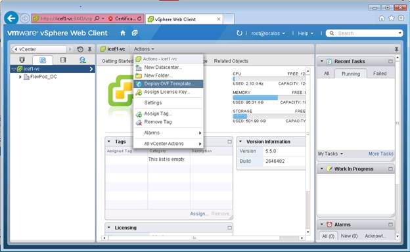Collapse the Recent Tasks panel
410x252 pixels.
pyautogui.click(x=322, y=62)
